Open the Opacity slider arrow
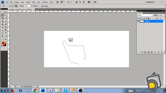Image resolution: width=166 pixels, height=93 pixels. click(x=164, y=15)
